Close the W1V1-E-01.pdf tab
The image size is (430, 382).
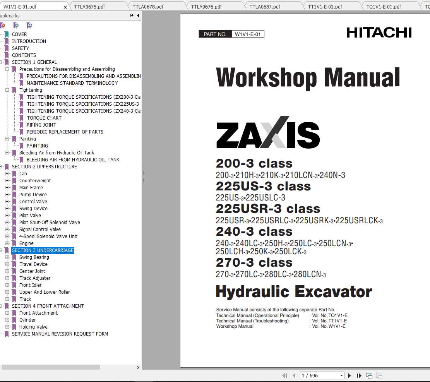point(65,7)
